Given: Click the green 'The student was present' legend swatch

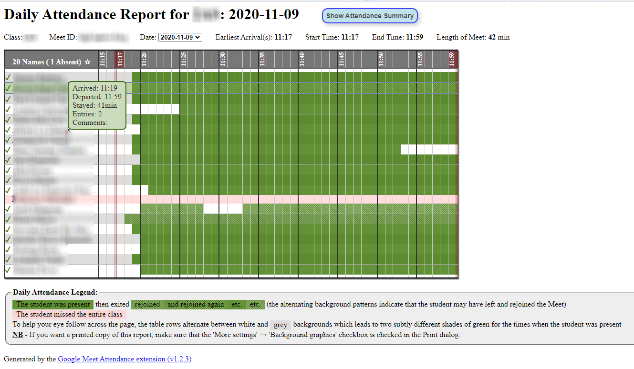Looking at the screenshot, I should coord(53,304).
